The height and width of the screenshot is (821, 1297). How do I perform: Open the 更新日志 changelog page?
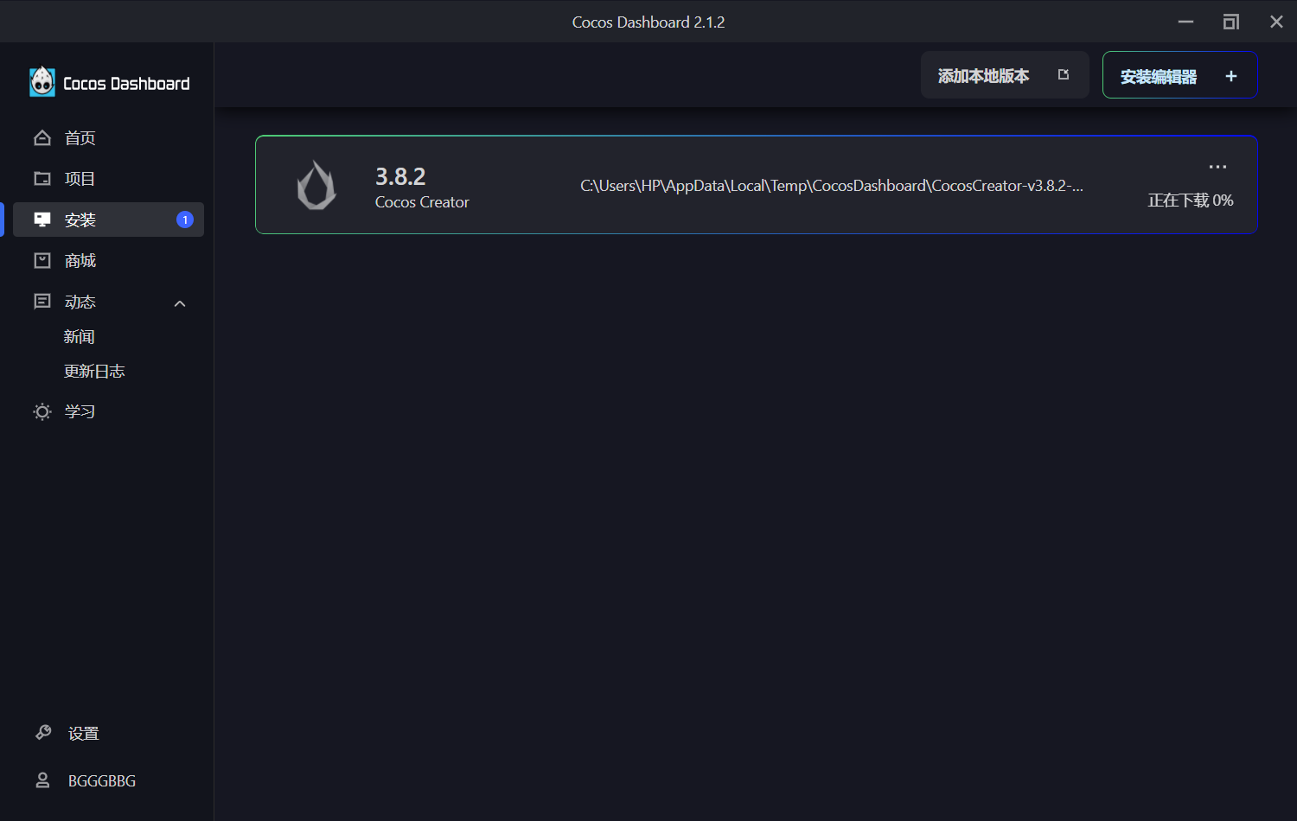tap(94, 372)
